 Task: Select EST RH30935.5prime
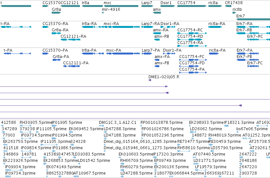pos(25,126)
